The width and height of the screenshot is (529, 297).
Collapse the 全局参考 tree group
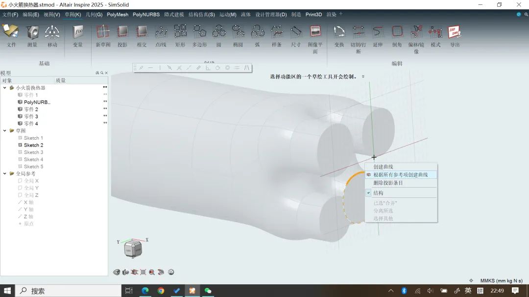coord(5,173)
